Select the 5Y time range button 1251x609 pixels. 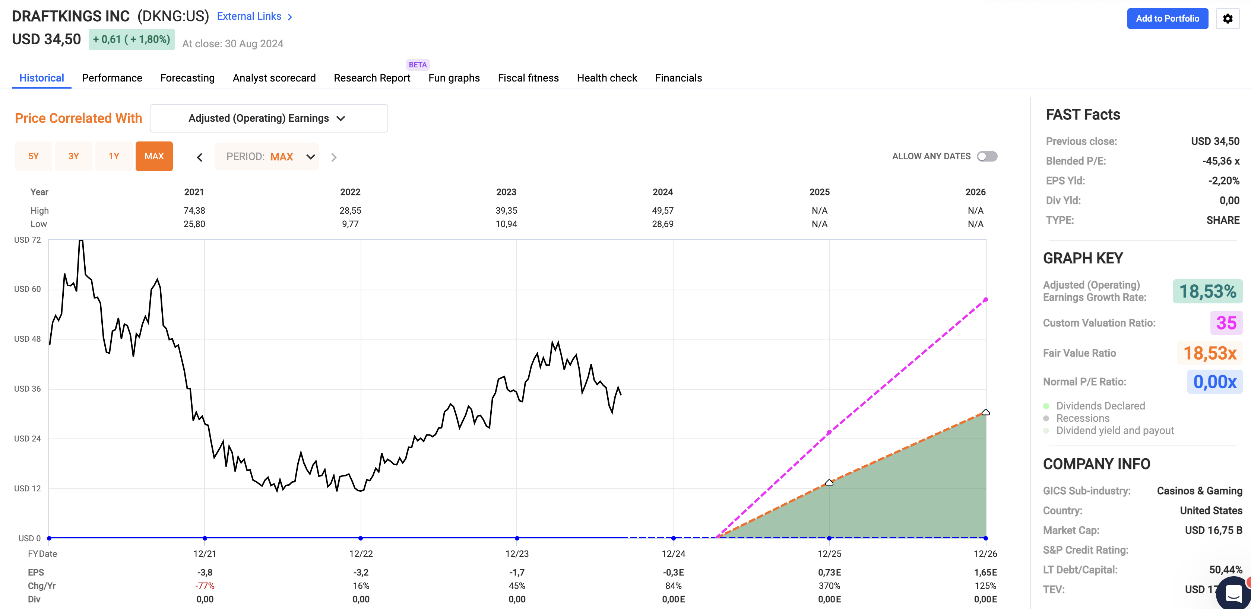pyautogui.click(x=33, y=156)
